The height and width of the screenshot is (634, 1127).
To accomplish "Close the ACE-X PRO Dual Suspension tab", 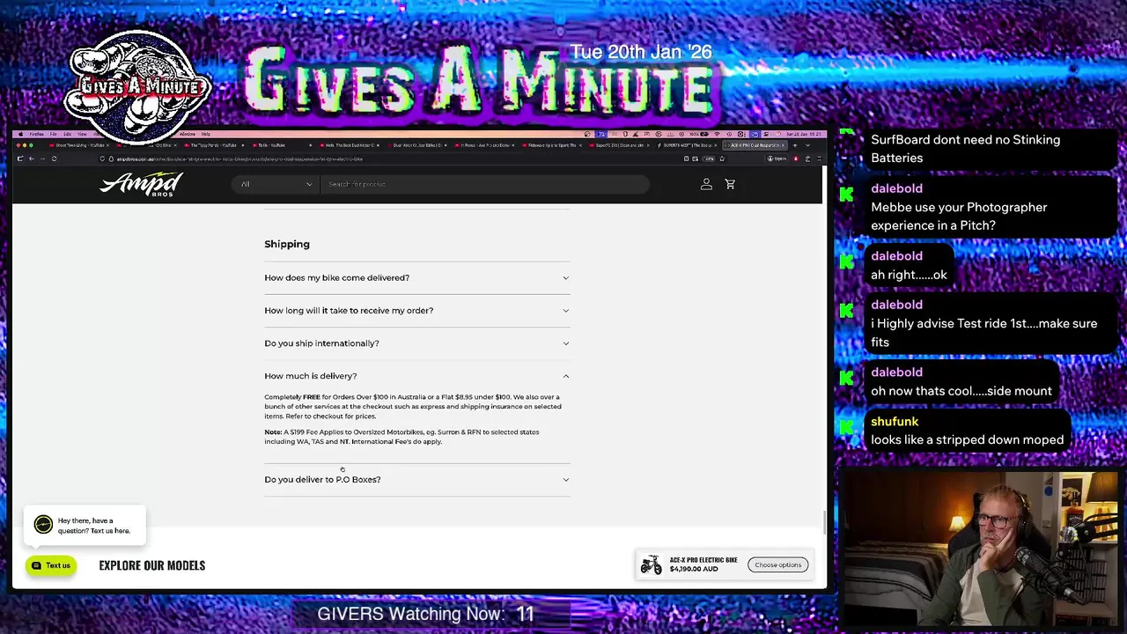I will tap(783, 145).
